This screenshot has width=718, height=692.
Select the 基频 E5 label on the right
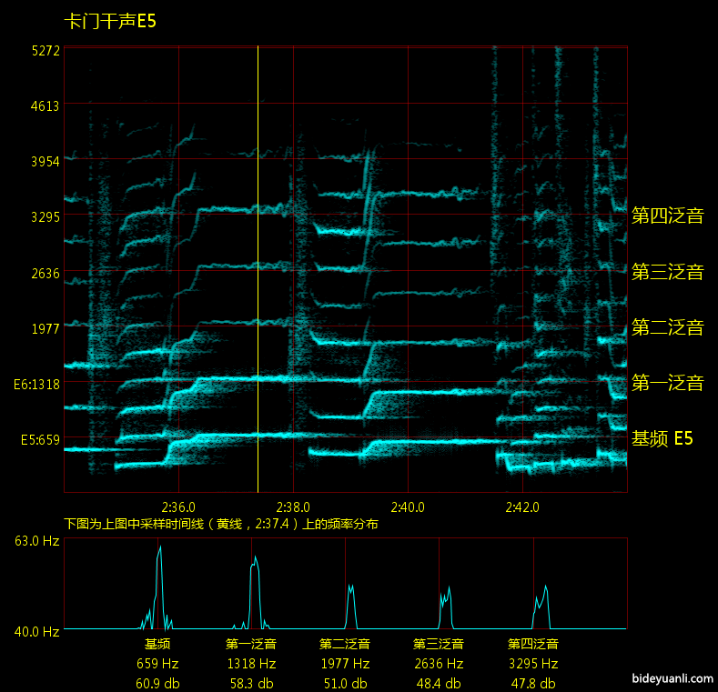point(662,438)
